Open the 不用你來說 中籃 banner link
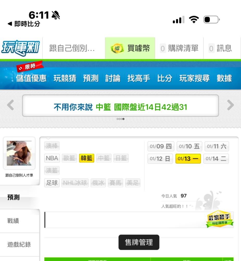Viewport: 241px width, 261px height. pos(120,107)
